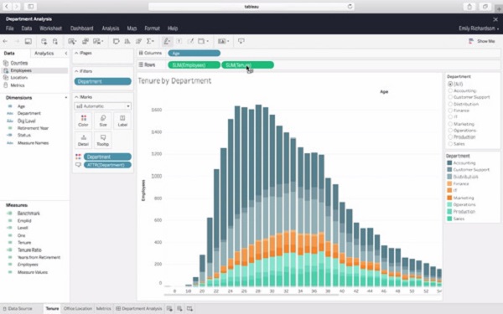Click the Save icon in the Tableau toolbar
Viewport: 503px width, 314px height.
pos(29,41)
